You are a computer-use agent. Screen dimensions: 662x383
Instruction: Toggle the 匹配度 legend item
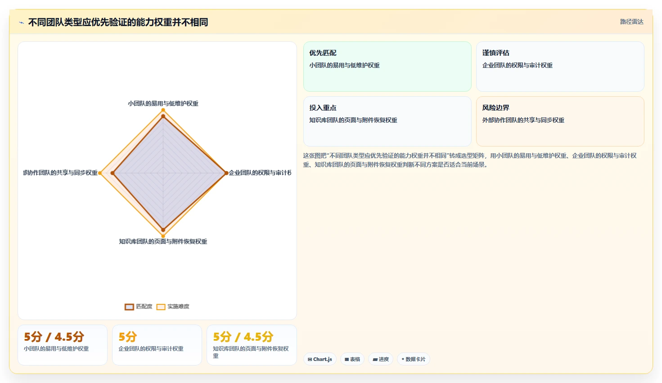[138, 307]
